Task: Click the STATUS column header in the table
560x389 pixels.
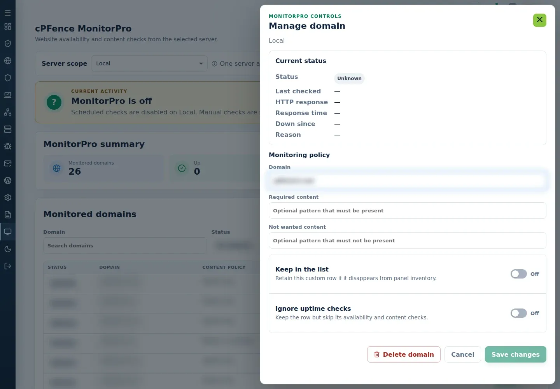Action: (57, 267)
